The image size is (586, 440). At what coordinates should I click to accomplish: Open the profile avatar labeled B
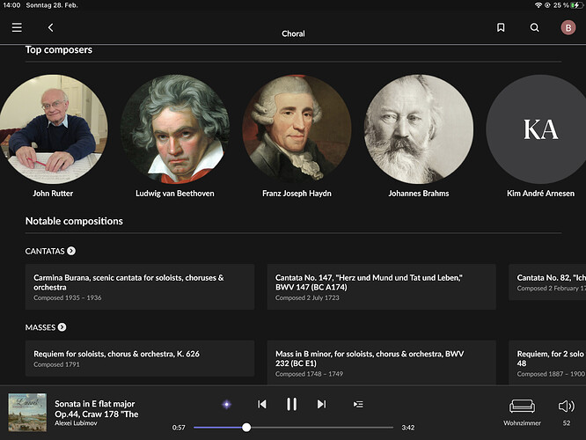tap(568, 27)
